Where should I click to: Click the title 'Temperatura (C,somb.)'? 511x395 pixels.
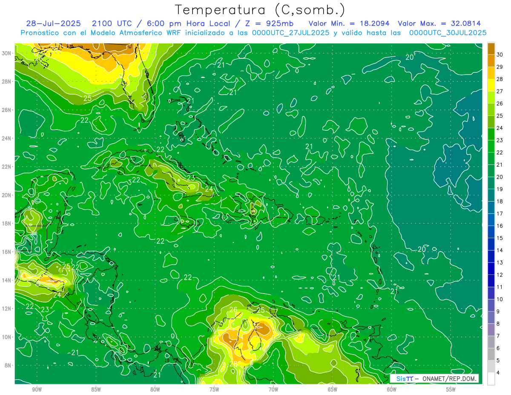[260, 10]
